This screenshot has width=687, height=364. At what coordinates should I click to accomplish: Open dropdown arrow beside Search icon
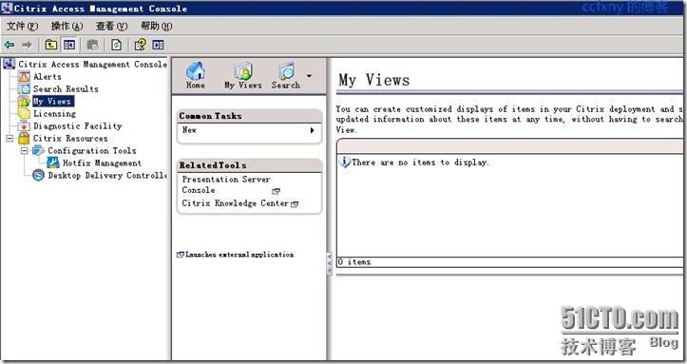[310, 76]
